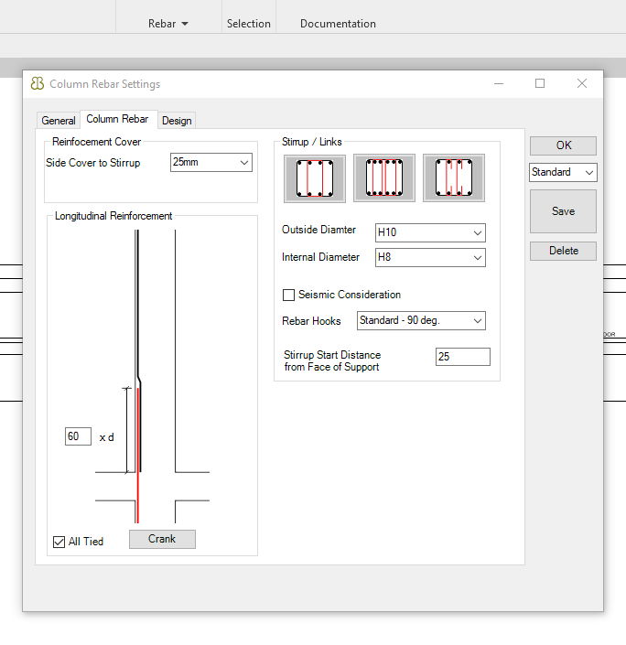626x645 pixels.
Task: Switch to the General tab
Action: pos(59,121)
